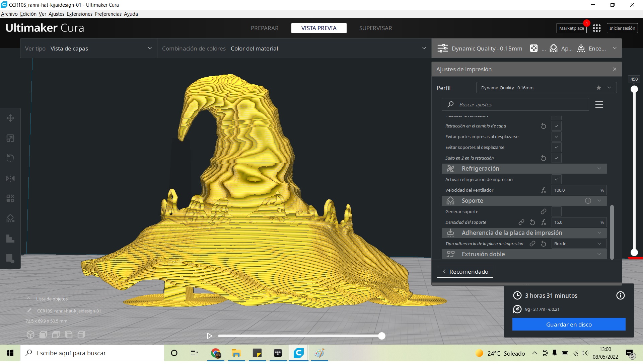Select the Move tool in left toolbar

click(x=10, y=118)
